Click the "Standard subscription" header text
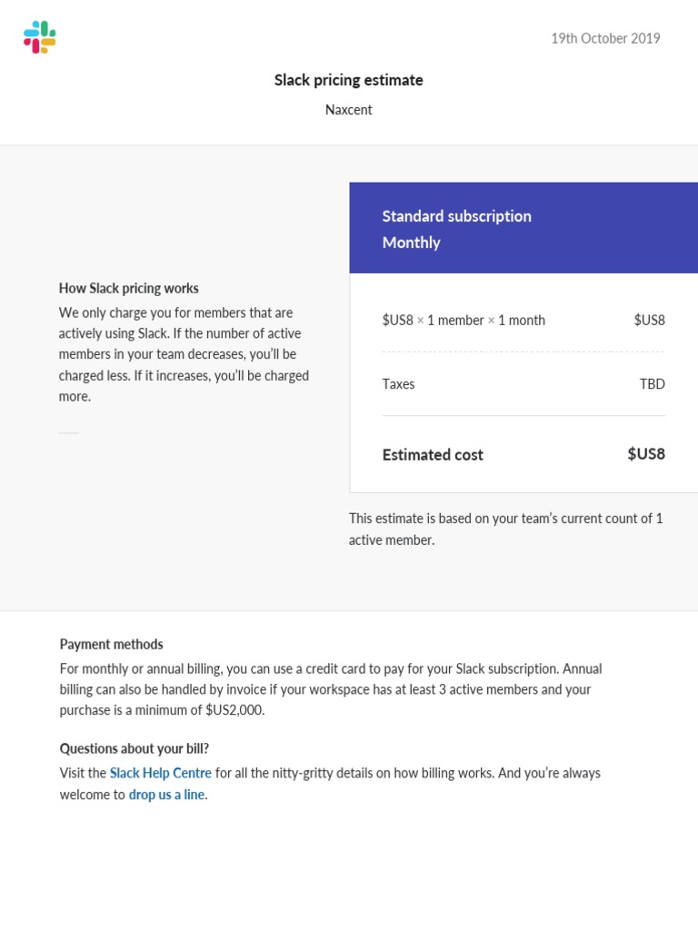Viewport: 698px width, 930px height. [456, 216]
